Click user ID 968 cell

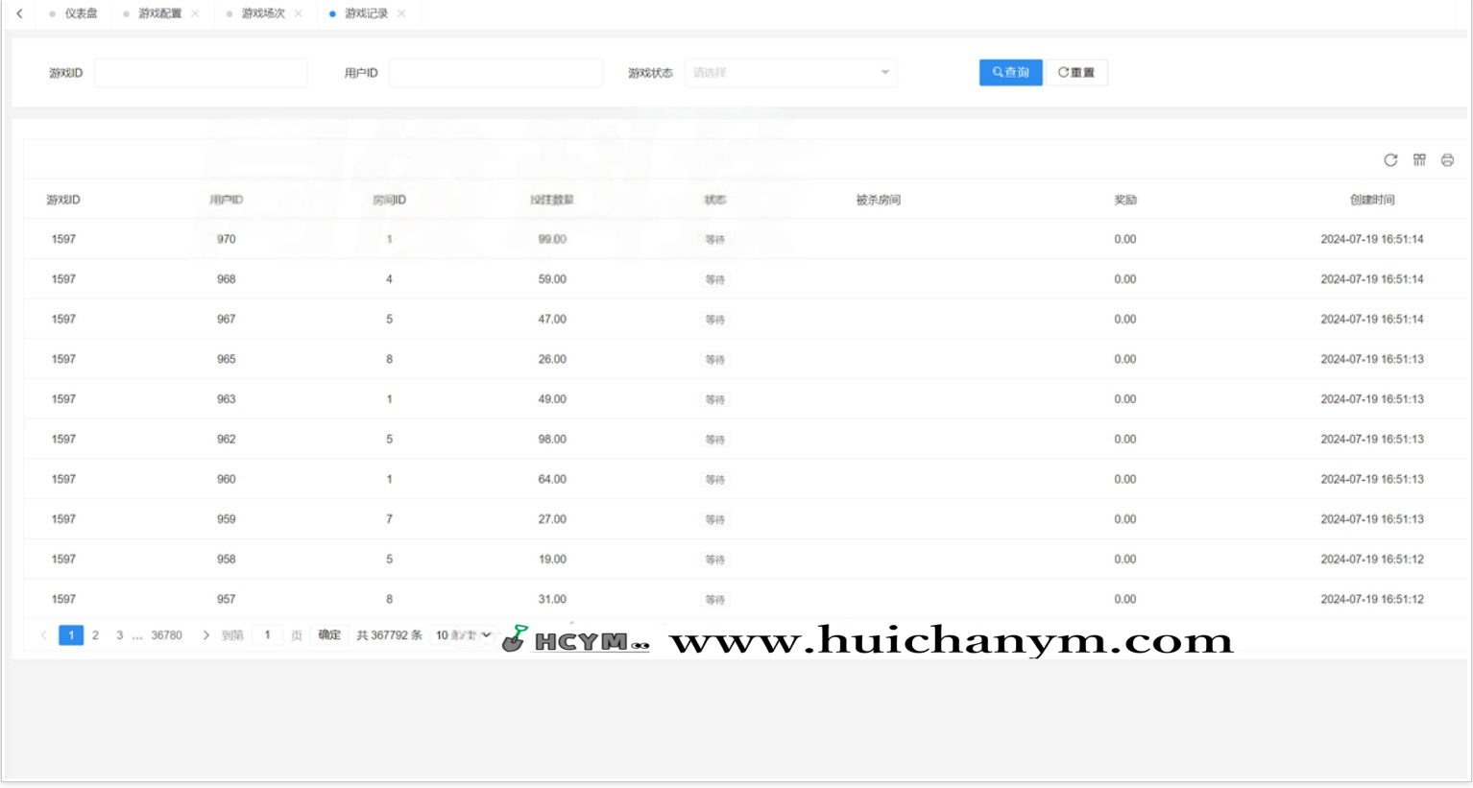pos(227,279)
